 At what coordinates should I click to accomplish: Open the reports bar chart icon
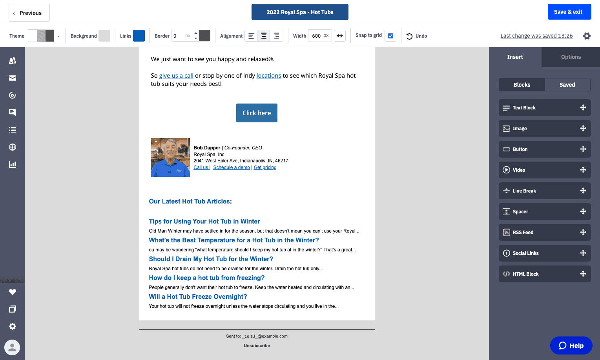13,164
